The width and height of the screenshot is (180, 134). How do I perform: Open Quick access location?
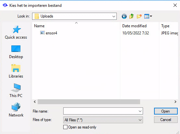point(16,32)
